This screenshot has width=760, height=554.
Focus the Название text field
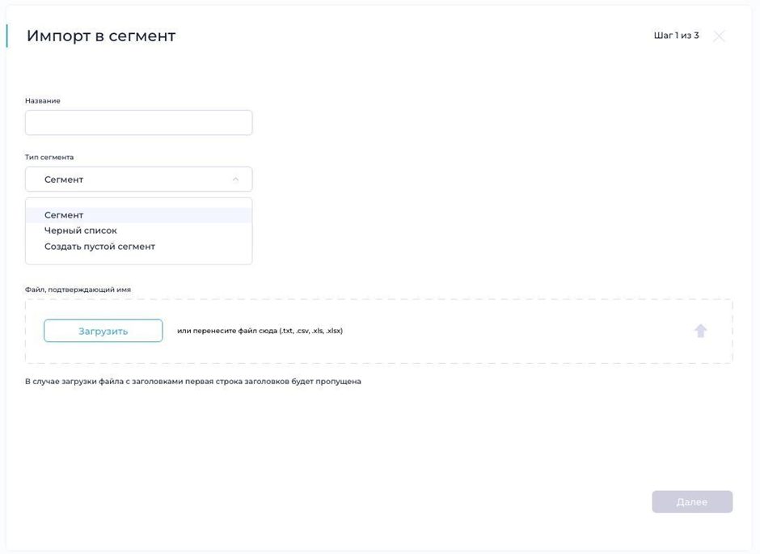coord(138,123)
